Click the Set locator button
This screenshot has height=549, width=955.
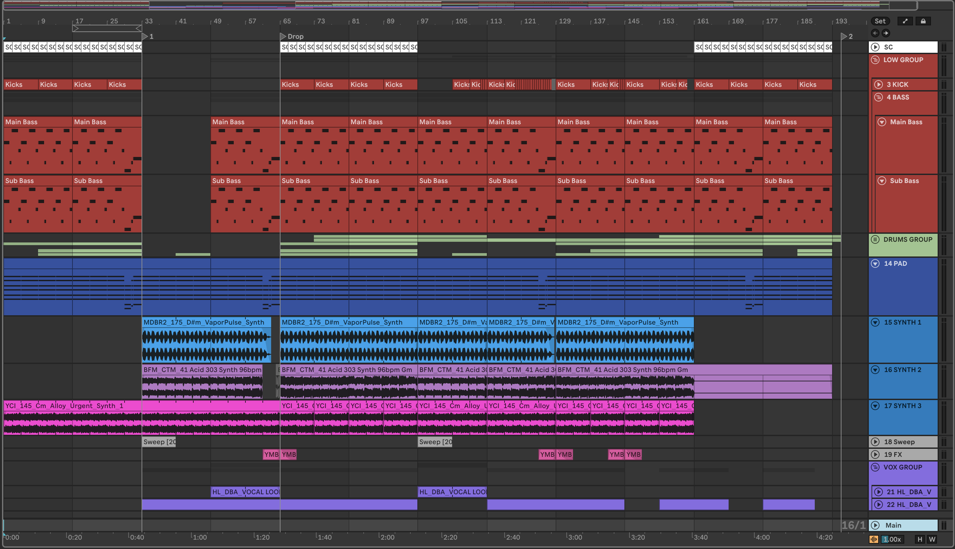click(880, 21)
